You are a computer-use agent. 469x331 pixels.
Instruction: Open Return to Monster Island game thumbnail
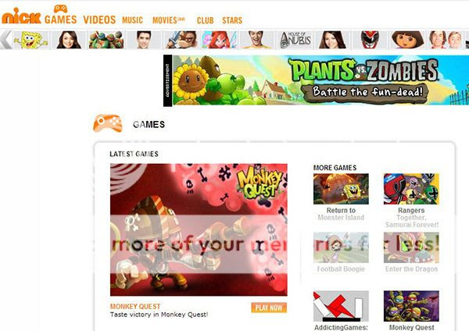click(x=341, y=189)
